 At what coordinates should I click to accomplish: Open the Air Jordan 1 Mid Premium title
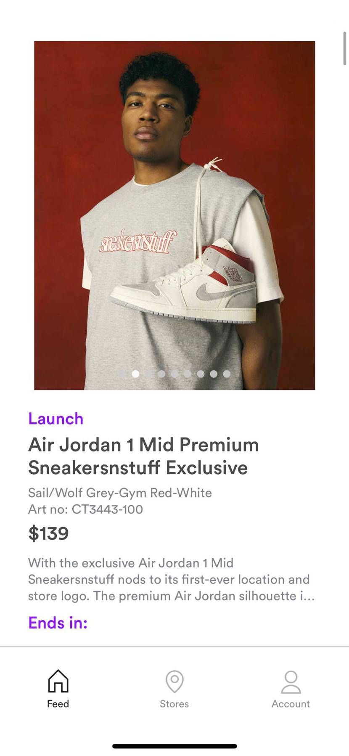pyautogui.click(x=143, y=456)
